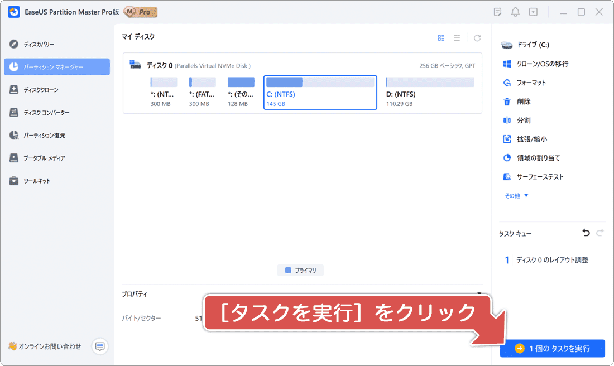614x366 pixels.
Task: Toggle the simple list view mode
Action: 457,37
